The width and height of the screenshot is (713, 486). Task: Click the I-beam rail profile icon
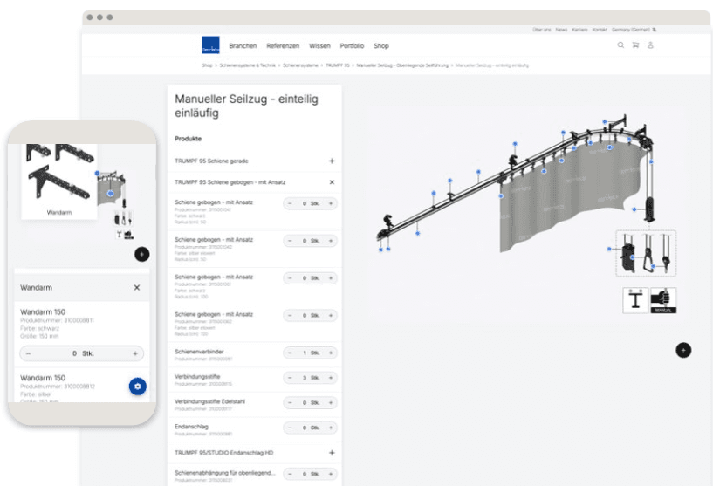pos(635,299)
